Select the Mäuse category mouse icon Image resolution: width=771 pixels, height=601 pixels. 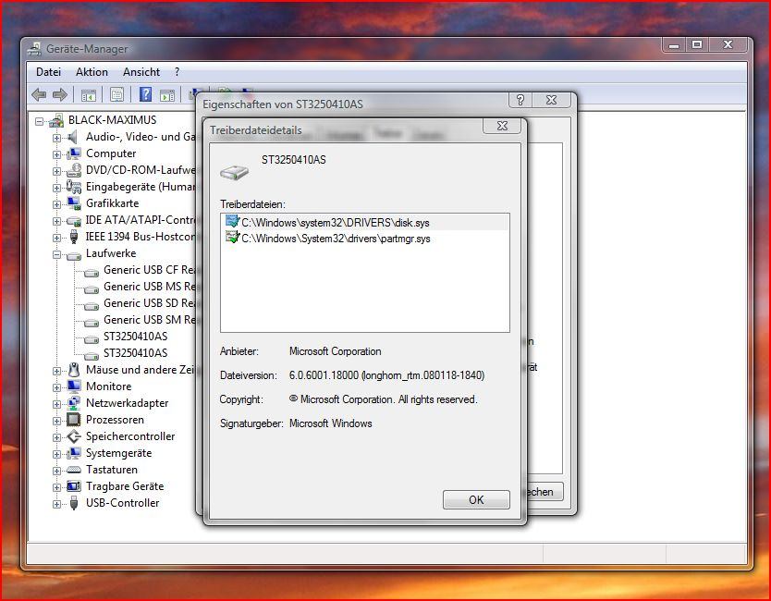click(74, 369)
